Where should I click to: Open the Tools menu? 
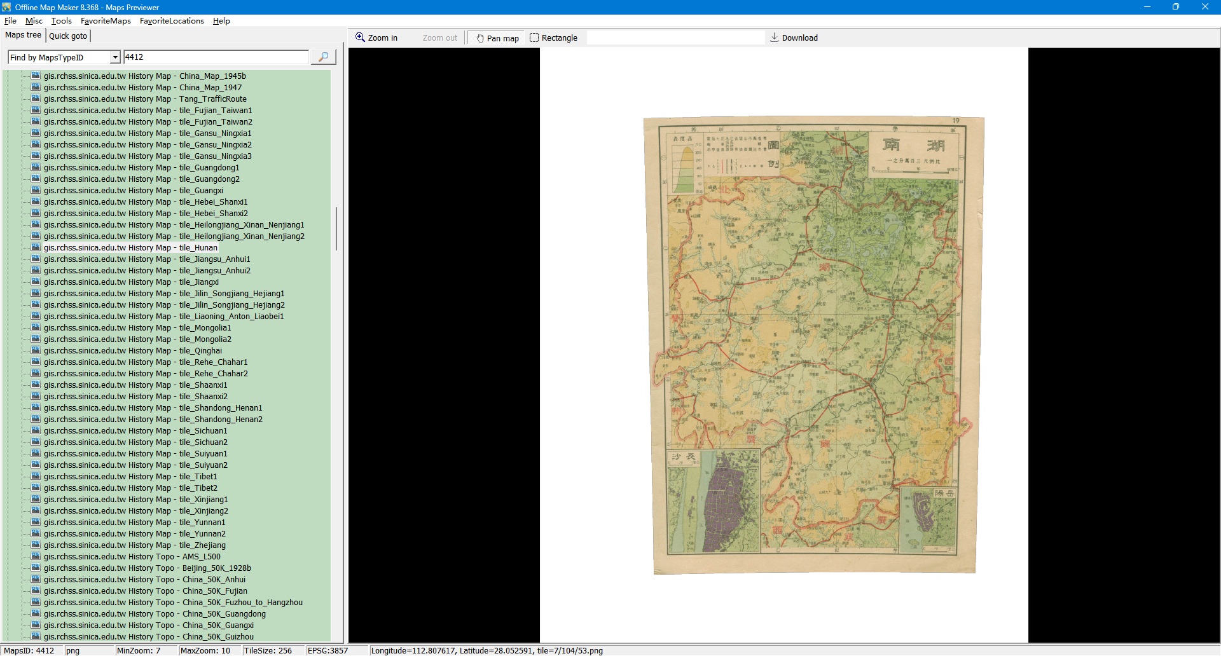click(62, 21)
